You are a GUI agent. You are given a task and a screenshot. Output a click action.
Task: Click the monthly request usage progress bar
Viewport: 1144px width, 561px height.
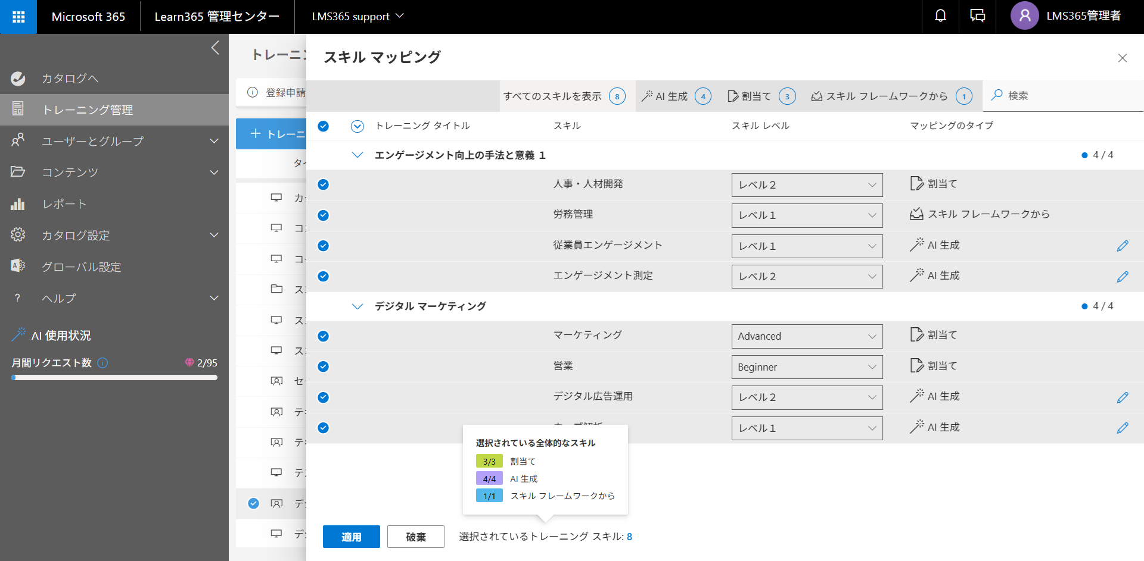[114, 377]
